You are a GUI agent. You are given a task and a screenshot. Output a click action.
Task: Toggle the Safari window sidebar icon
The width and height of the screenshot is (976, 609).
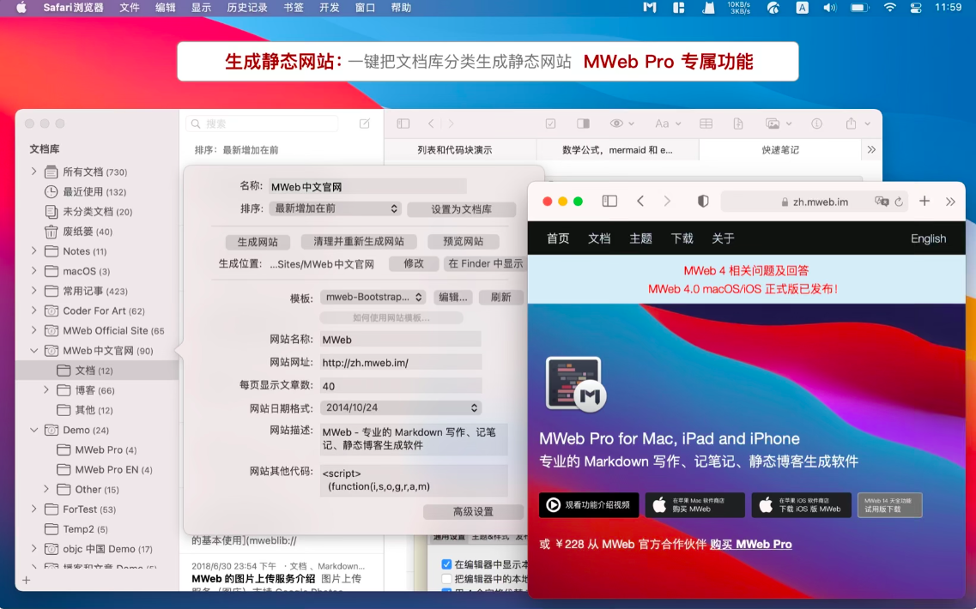pyautogui.click(x=609, y=201)
